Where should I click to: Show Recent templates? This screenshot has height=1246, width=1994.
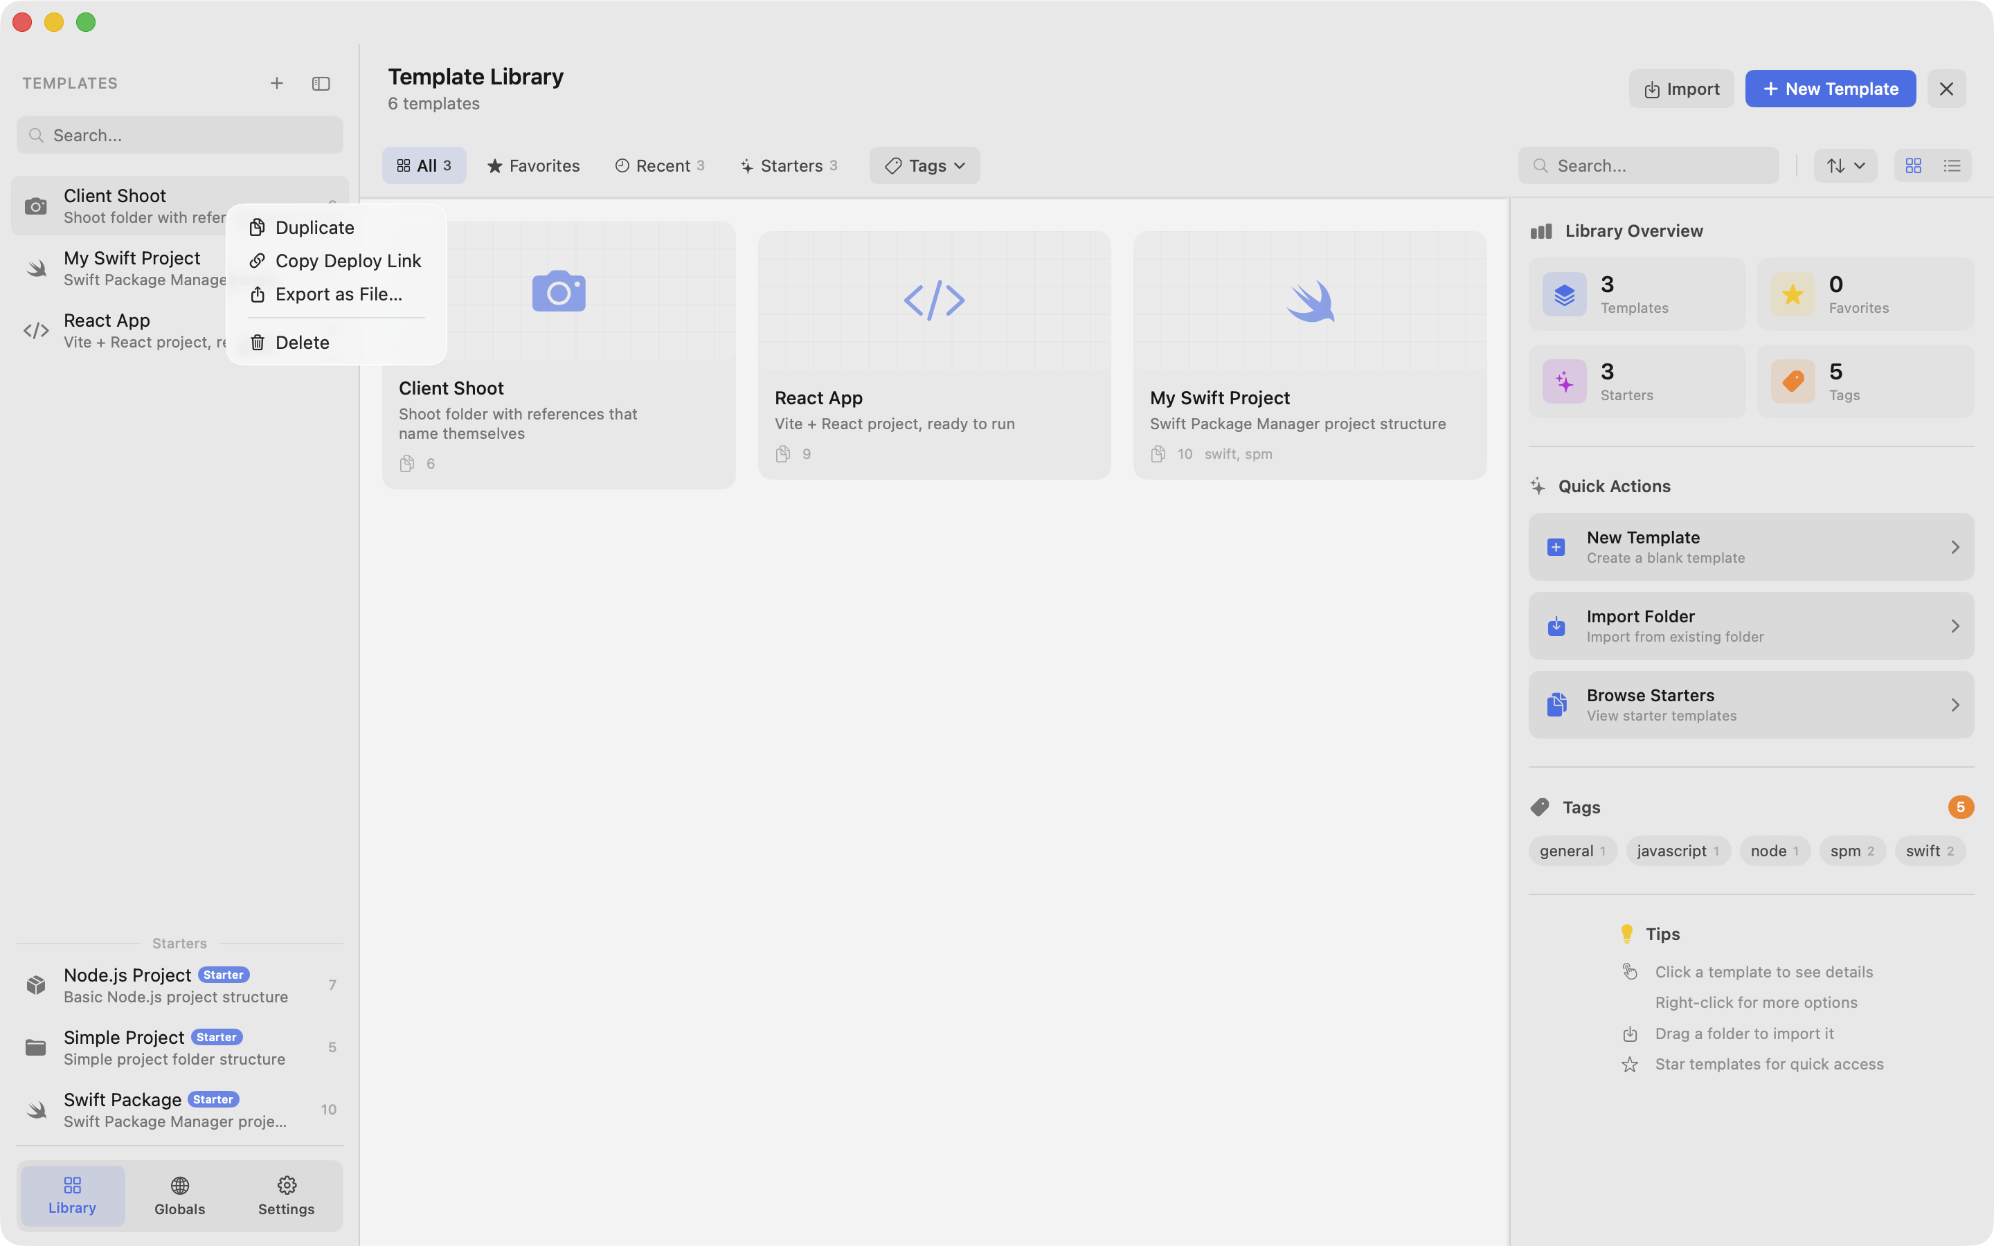click(x=660, y=165)
